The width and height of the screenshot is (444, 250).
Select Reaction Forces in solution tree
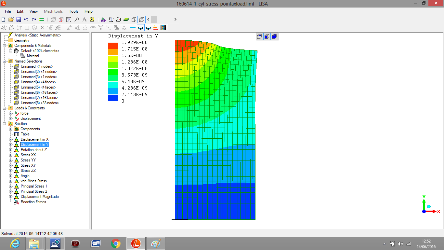[33, 202]
